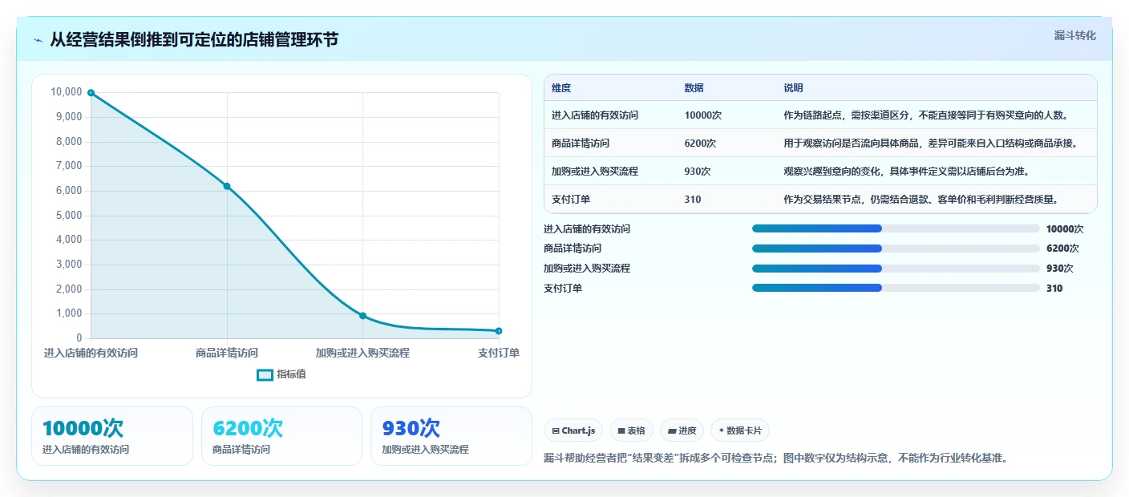Click x-axis label 加购或进入购买流程
Viewport: 1129px width, 497px height.
(x=362, y=353)
